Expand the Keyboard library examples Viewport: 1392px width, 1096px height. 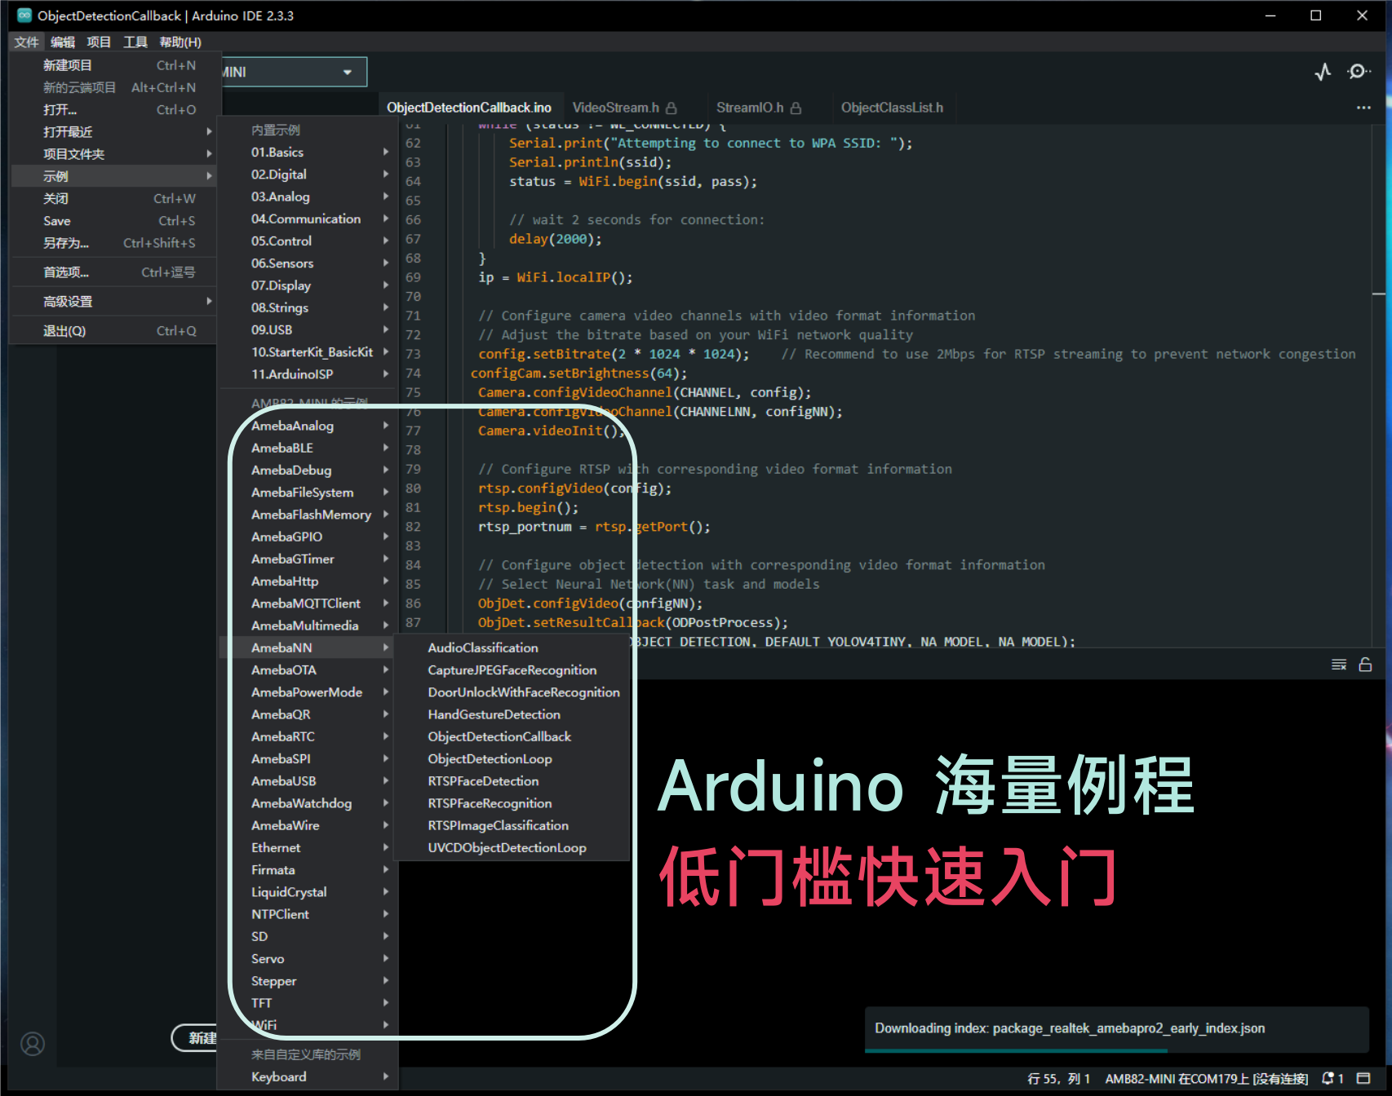click(x=308, y=1076)
